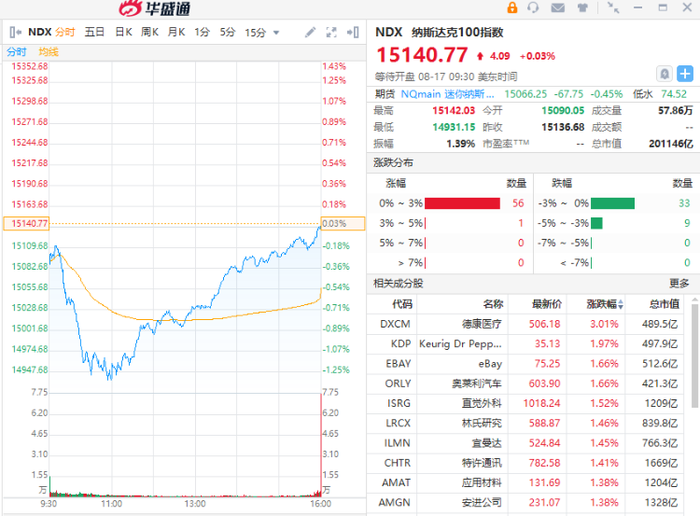Sort constituents by 涨跌幅 column header
The height and width of the screenshot is (516, 700).
tap(601, 303)
